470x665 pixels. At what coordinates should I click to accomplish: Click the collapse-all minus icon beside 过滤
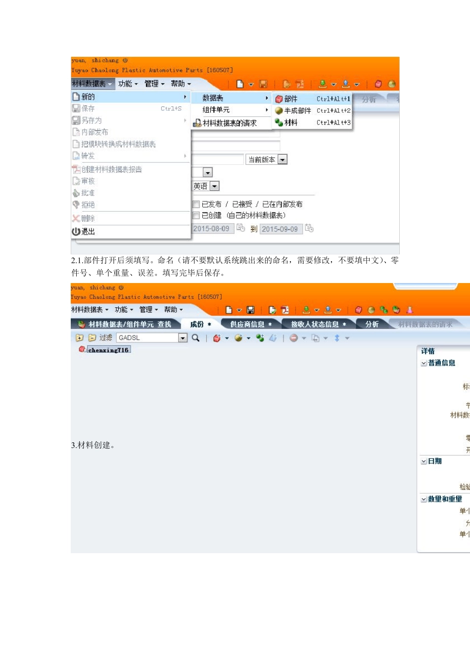(x=92, y=338)
